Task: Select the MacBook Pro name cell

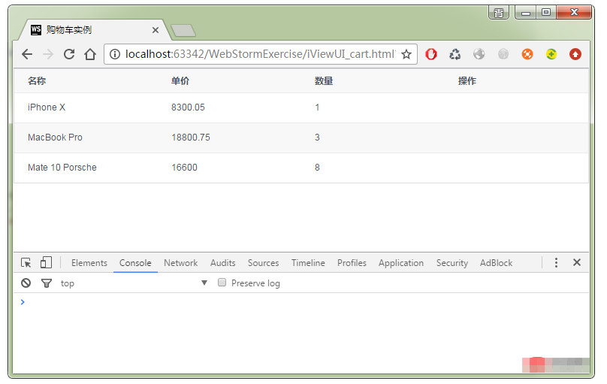Action: click(x=55, y=138)
